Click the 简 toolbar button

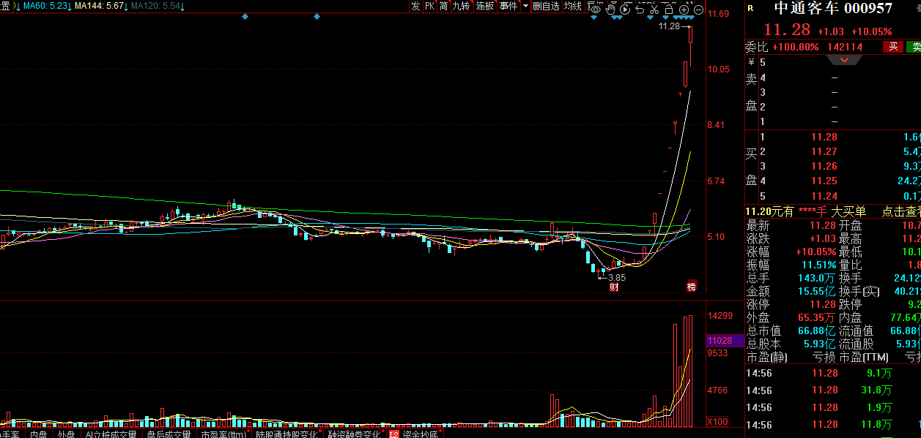[x=444, y=6]
